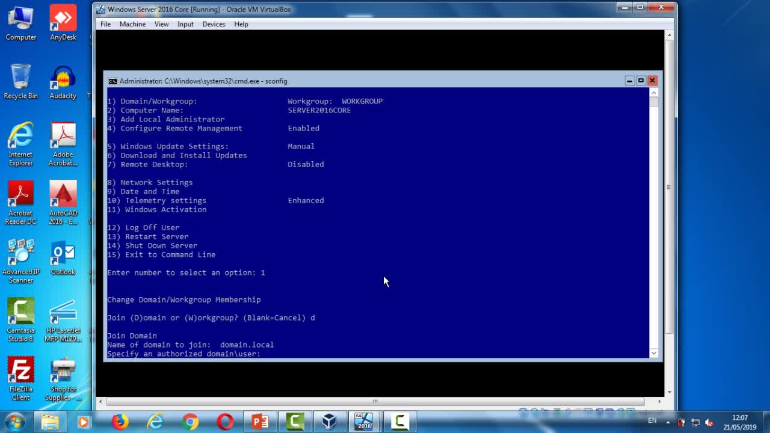Screen dimensions: 770x433
Task: Open the media player taskbar icon
Action: coord(84,422)
